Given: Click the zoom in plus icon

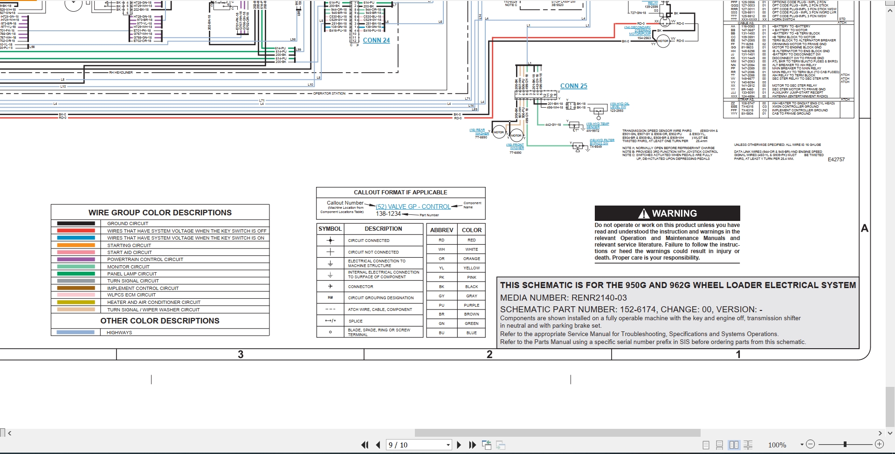Looking at the screenshot, I should point(879,444).
